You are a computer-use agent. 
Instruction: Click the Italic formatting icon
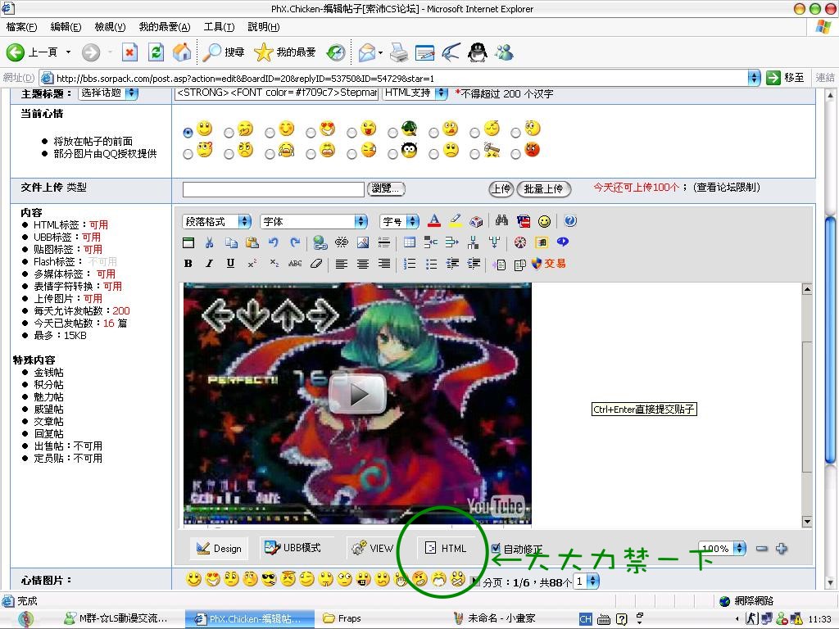209,264
